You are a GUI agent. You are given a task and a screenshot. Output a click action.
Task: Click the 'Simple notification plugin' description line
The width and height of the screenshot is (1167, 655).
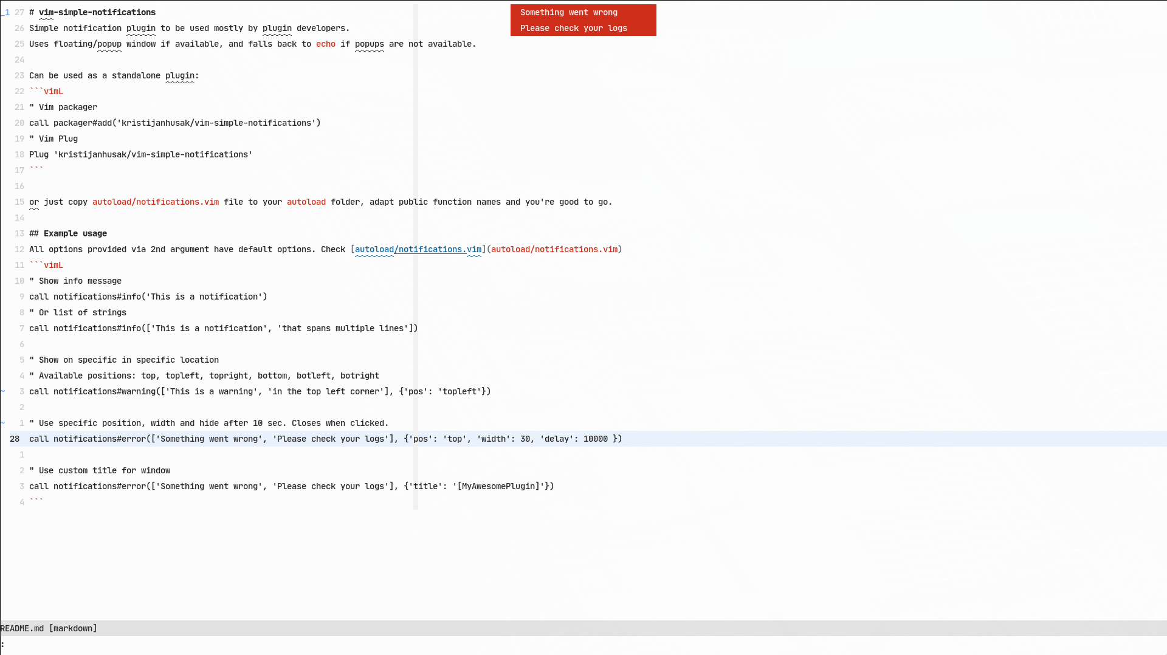(x=189, y=28)
